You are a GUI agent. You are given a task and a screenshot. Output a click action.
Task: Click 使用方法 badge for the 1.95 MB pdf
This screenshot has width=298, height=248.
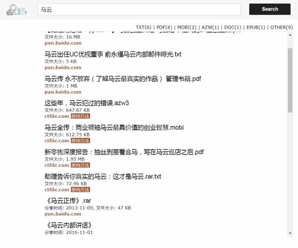tap(81, 165)
